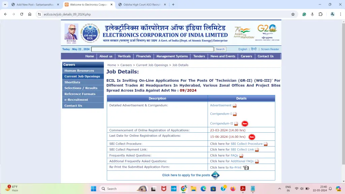
Task: Open File Explorer from taskbar
Action: [x=193, y=189]
